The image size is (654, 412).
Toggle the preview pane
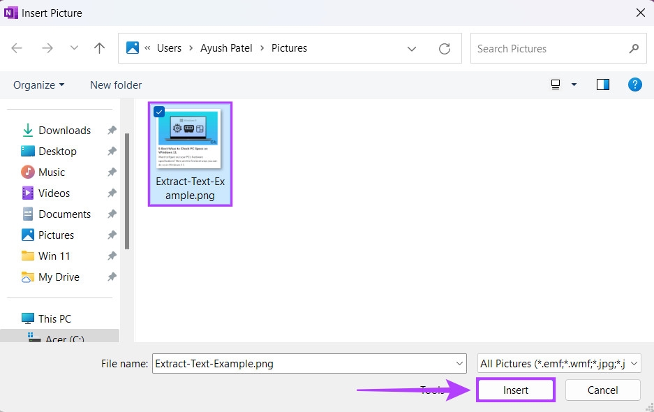tap(602, 84)
